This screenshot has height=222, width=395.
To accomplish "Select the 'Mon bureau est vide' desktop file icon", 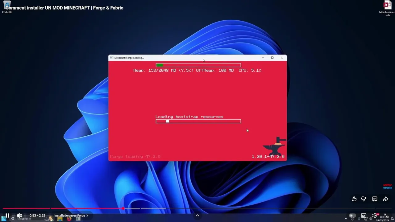I will click(x=388, y=9).
